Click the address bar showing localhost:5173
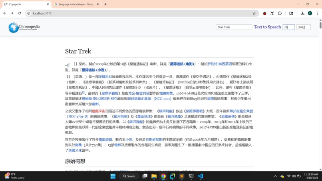Screen dimensions: 322x181 (142, 13)
